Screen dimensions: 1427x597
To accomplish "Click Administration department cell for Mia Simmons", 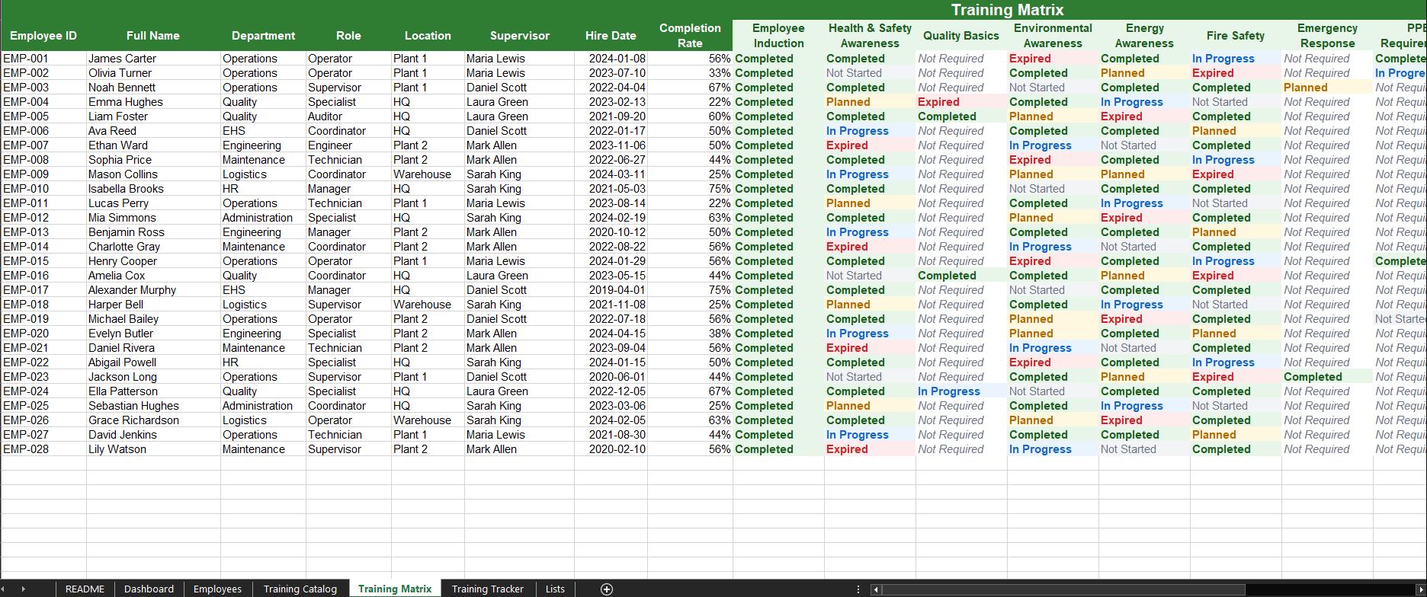I will [263, 218].
